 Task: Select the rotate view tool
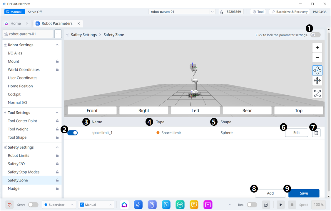point(317,70)
